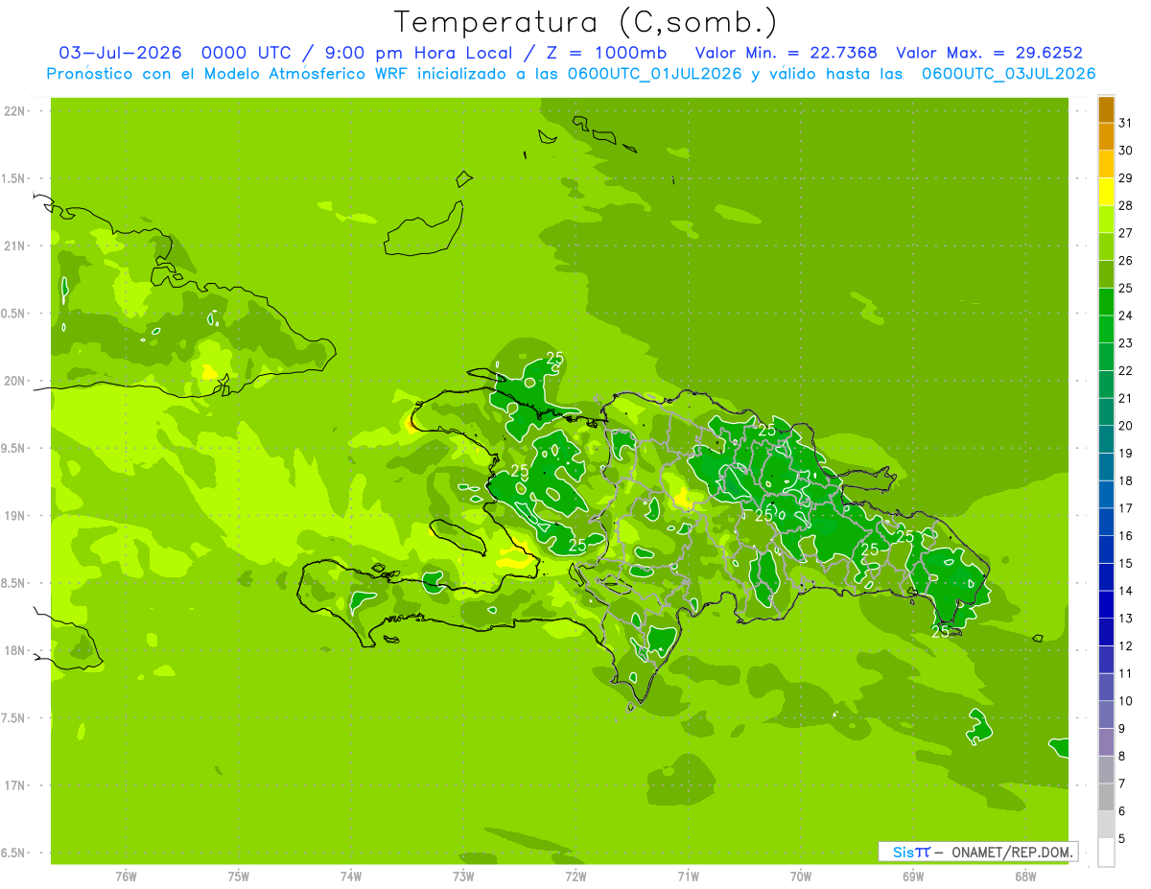The width and height of the screenshot is (1151, 889).
Task: Click the legend value 20
Action: pyautogui.click(x=1126, y=426)
